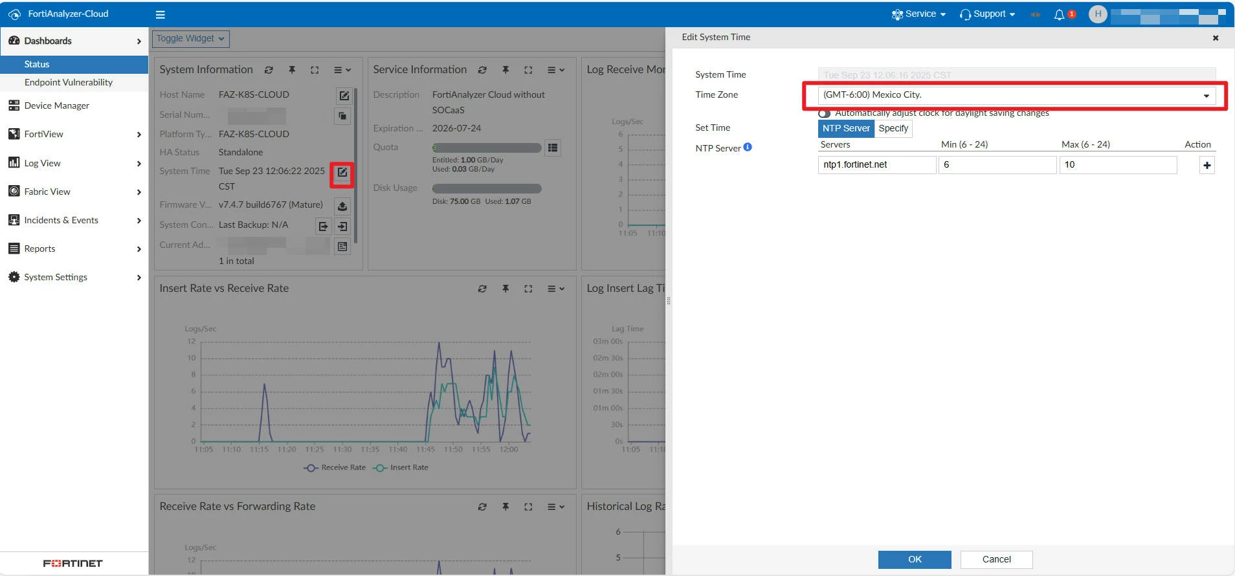
Task: Click the panel resize handle
Action: [x=669, y=300]
